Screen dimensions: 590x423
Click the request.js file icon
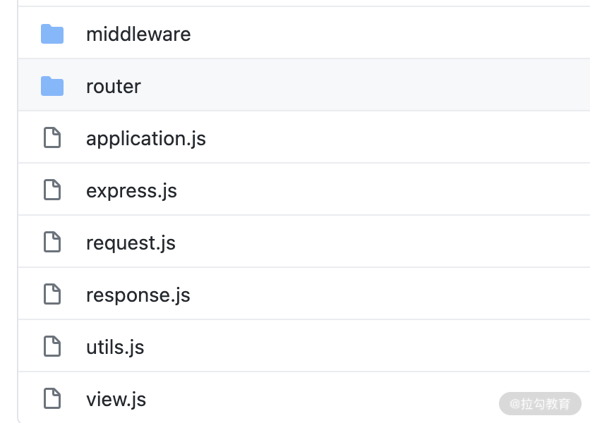click(x=52, y=242)
